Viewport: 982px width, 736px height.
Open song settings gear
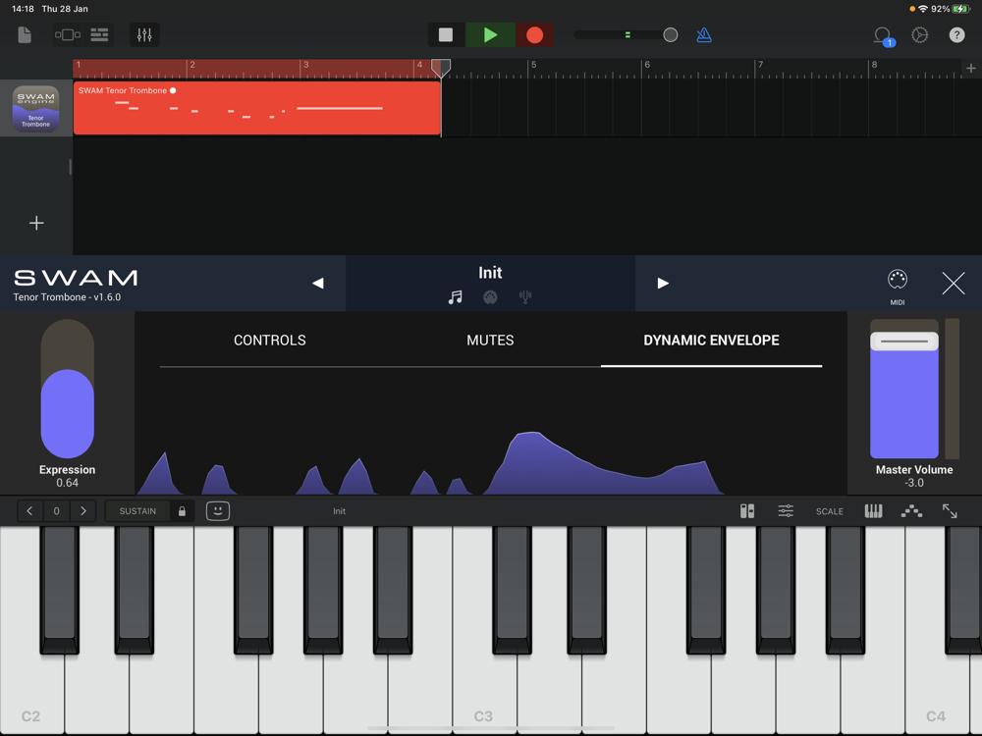(x=919, y=35)
